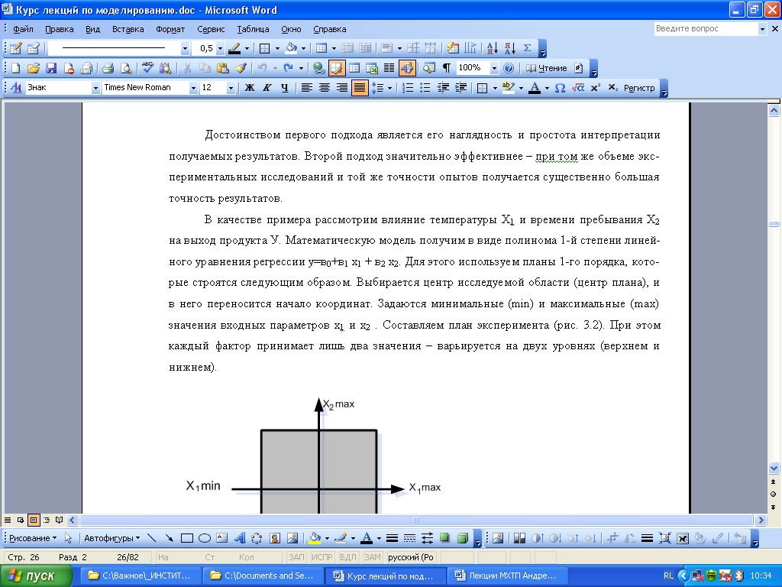The image size is (782, 587).
Task: Open the Вставка menu
Action: [128, 29]
